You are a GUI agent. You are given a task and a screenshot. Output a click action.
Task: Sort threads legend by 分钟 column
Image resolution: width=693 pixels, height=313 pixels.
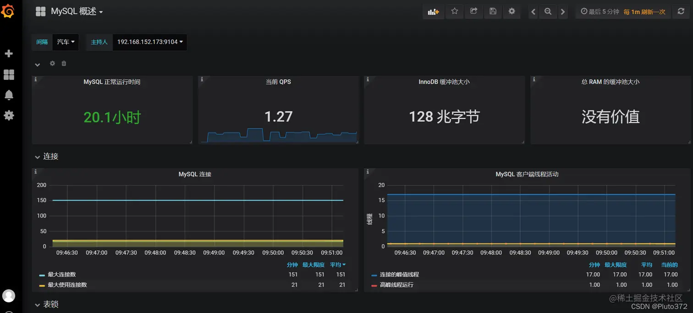(x=594, y=265)
